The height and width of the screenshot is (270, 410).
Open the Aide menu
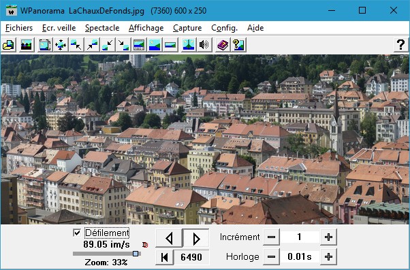click(x=255, y=28)
